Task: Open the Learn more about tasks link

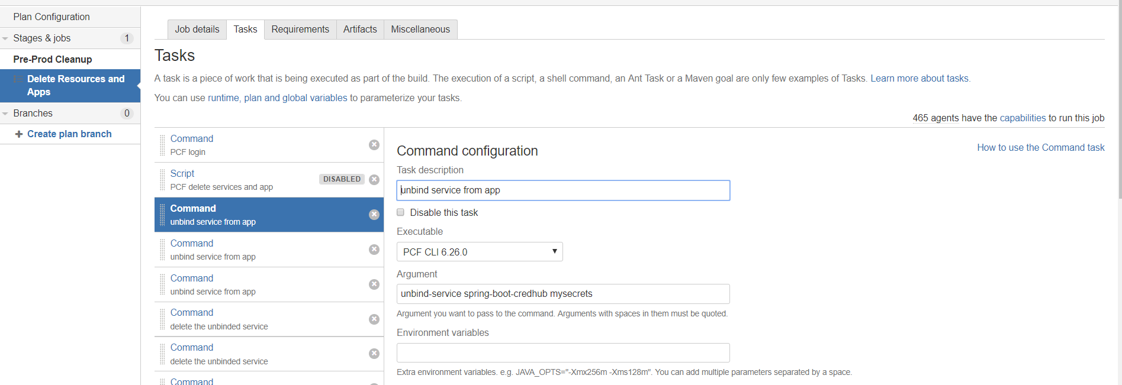Action: (x=920, y=79)
